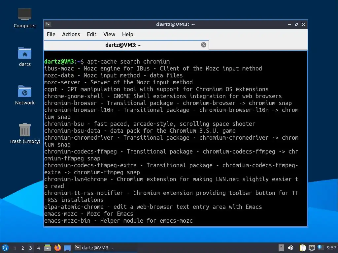338x253 pixels.
Task: Open the update notifier tray icon
Action: click(320, 247)
